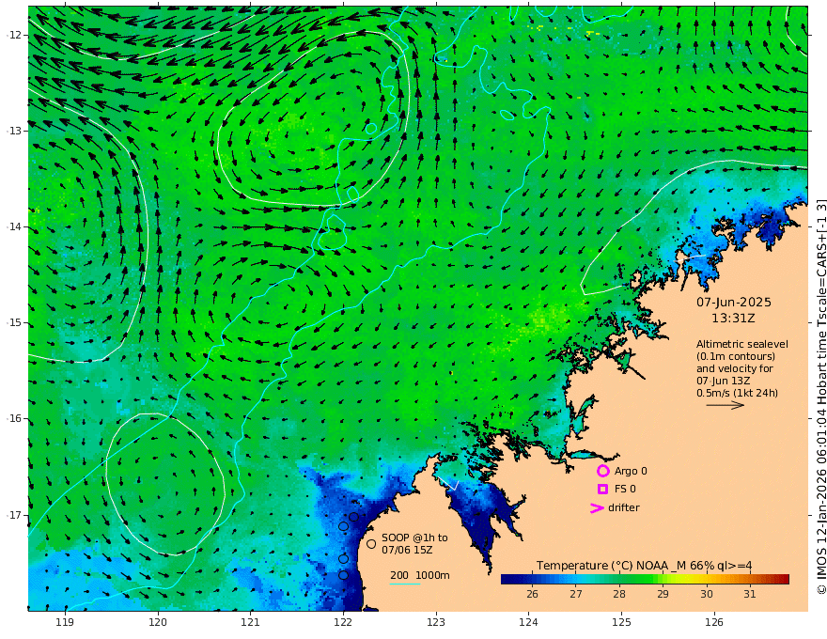Click the '(0.1m contours)' caption line
827x639 pixels.
pyautogui.click(x=736, y=356)
